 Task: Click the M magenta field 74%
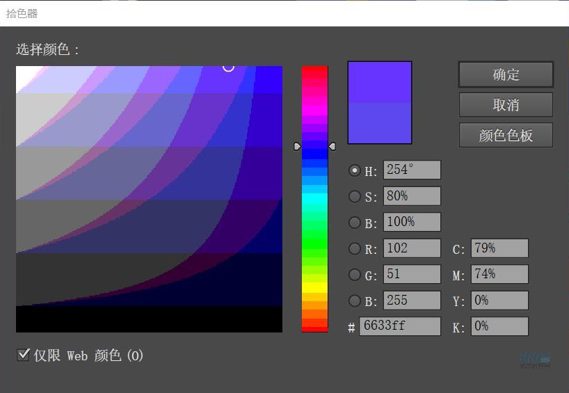[x=499, y=275]
